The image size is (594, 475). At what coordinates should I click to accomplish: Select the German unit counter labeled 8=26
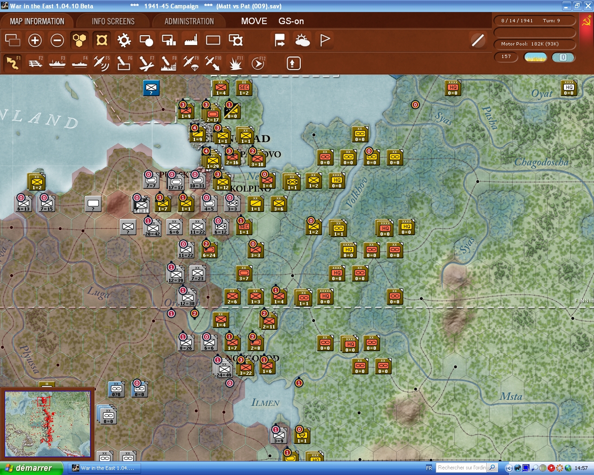pos(186,343)
